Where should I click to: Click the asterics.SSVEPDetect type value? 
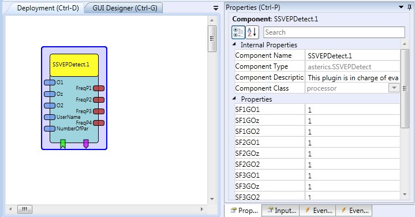[x=339, y=67]
